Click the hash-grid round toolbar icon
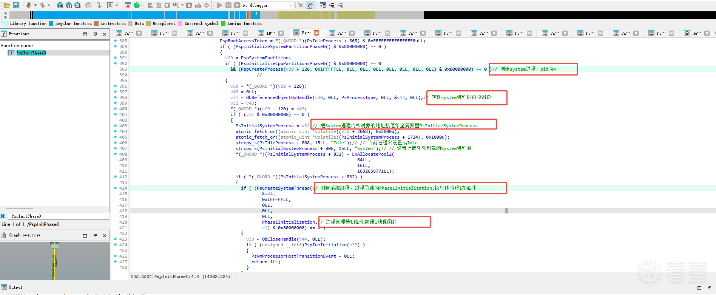This screenshot has width=716, height=295. [x=60, y=5]
